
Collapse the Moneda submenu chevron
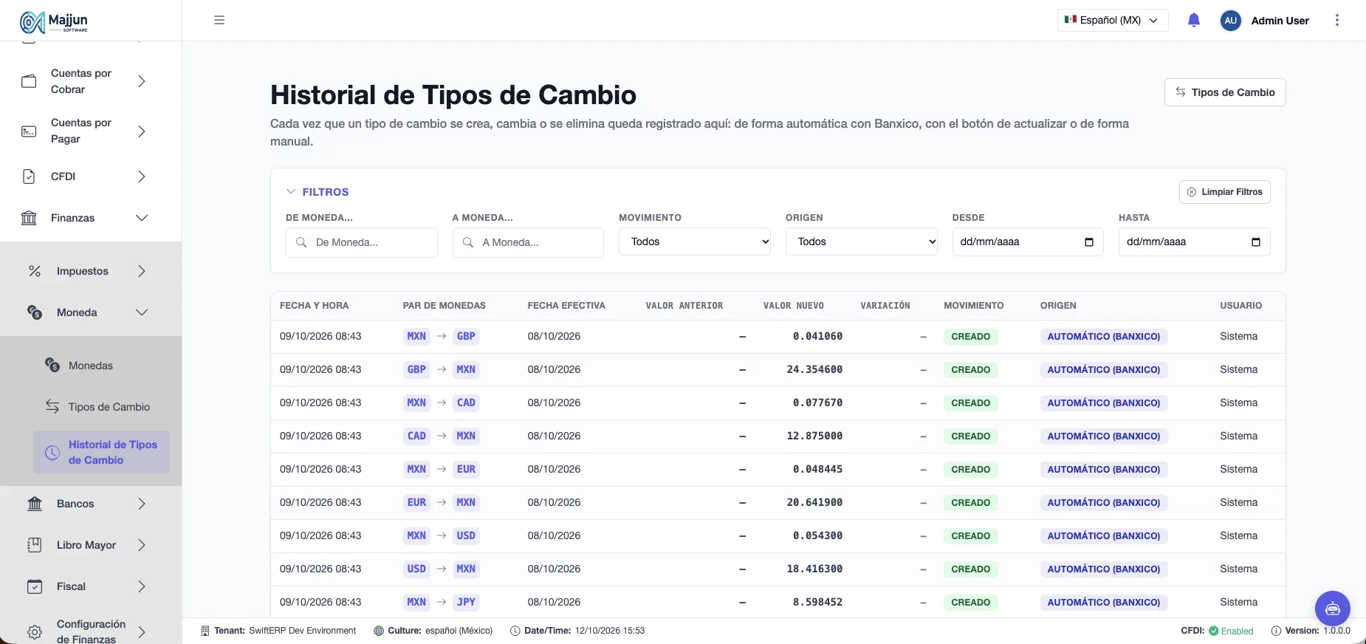[x=142, y=312]
